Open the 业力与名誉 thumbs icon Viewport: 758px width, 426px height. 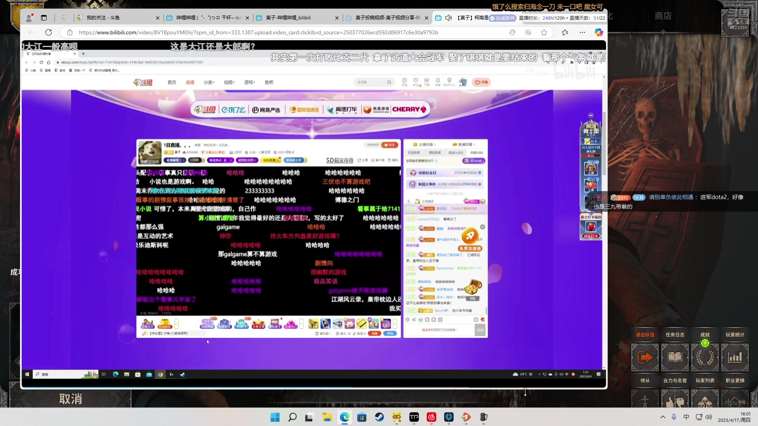click(x=675, y=399)
